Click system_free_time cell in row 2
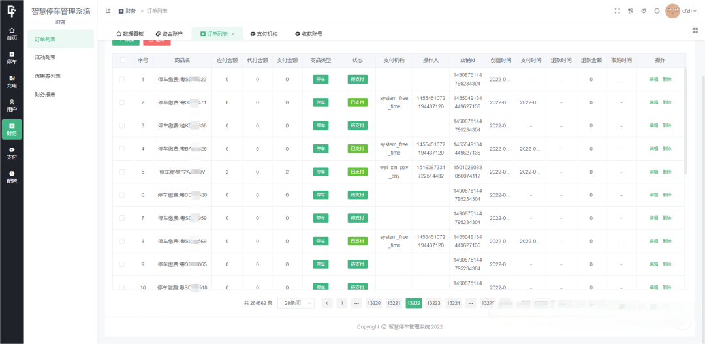The image size is (705, 344). click(x=394, y=102)
